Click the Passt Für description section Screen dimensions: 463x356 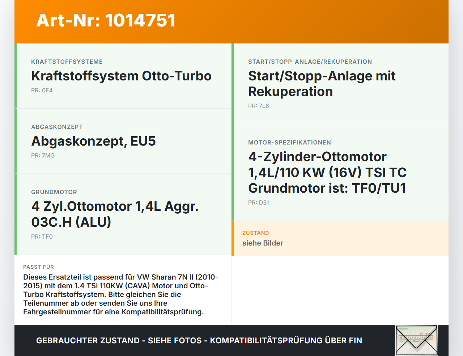[x=121, y=290]
